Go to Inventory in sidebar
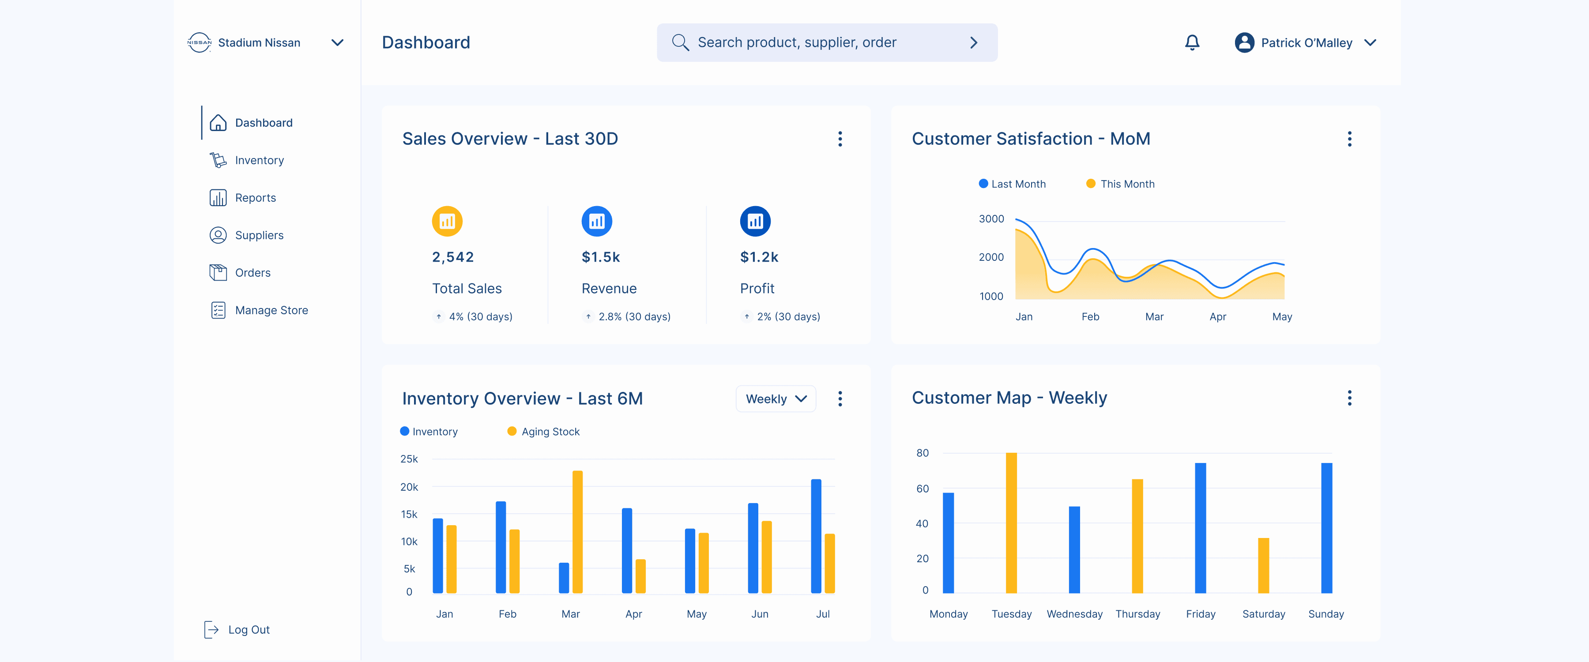The image size is (1589, 662). click(259, 160)
